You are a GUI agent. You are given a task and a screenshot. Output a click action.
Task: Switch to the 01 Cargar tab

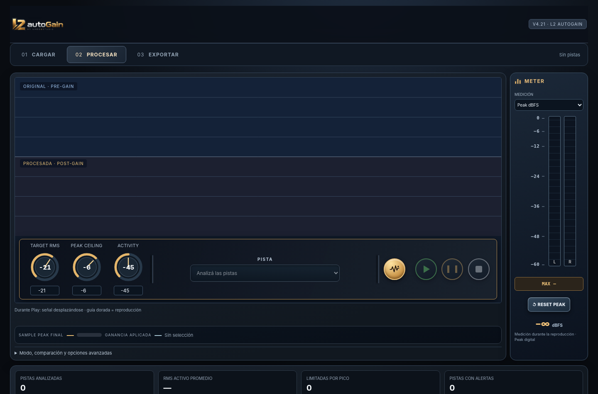point(39,55)
